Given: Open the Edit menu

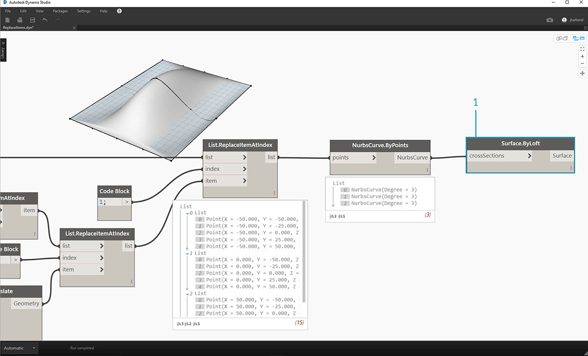Looking at the screenshot, I should click(x=23, y=11).
